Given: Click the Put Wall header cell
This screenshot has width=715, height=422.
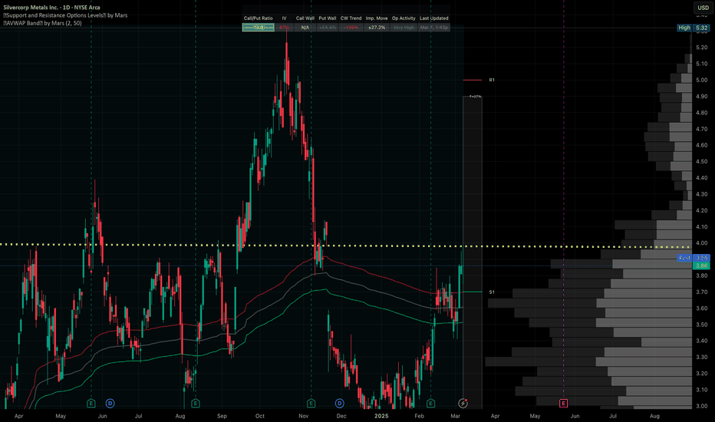Looking at the screenshot, I should coord(328,18).
